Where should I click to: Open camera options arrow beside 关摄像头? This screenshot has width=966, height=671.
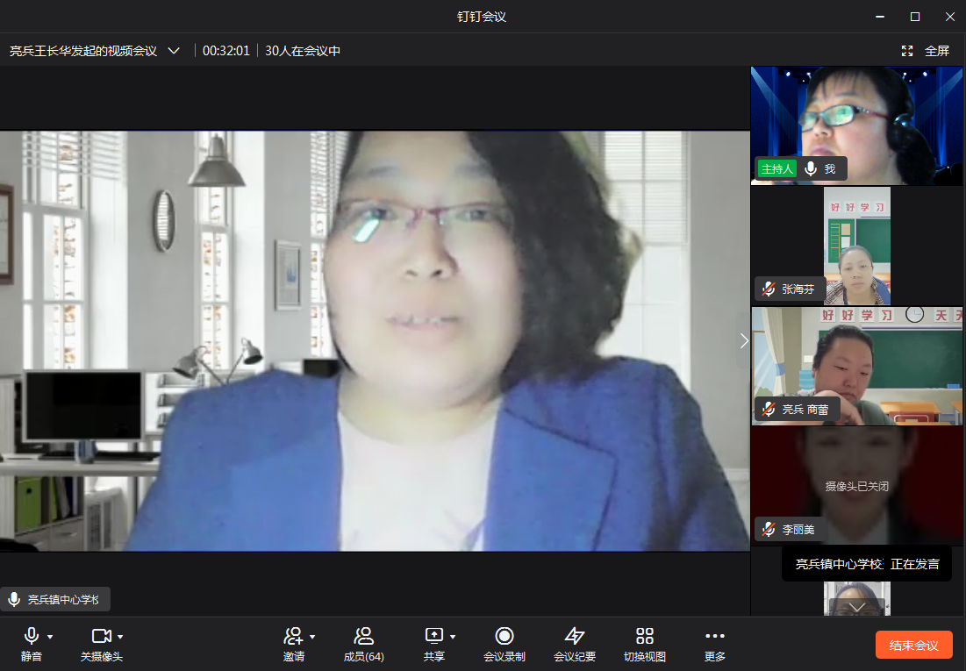(120, 637)
